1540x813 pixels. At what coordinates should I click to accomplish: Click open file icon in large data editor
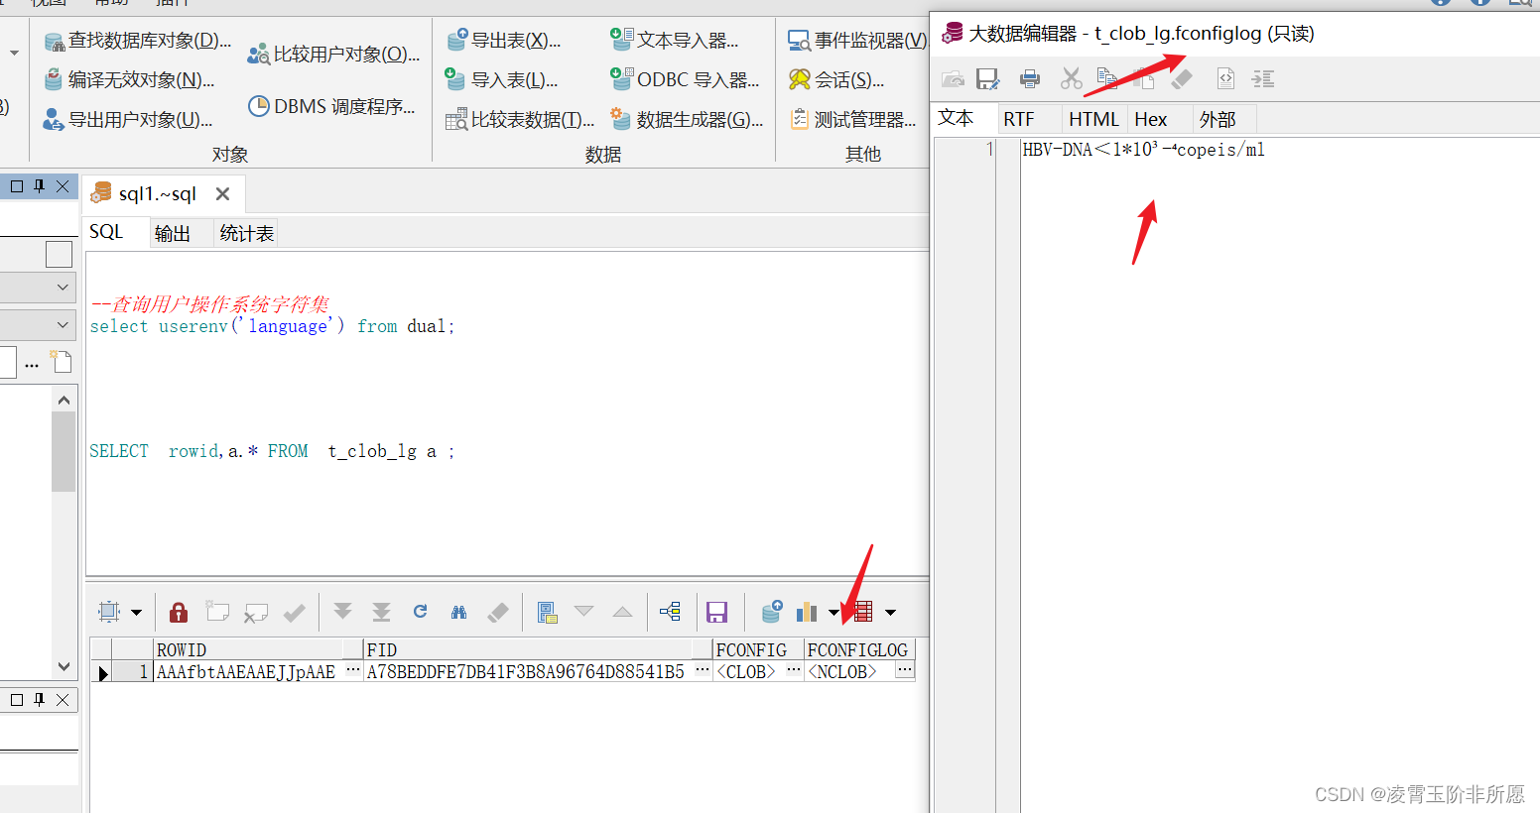click(x=953, y=78)
